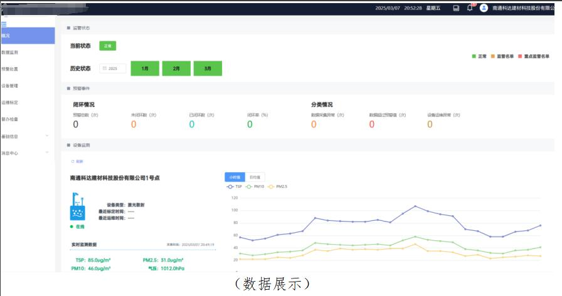Click the document icon left of the bell

point(456,8)
